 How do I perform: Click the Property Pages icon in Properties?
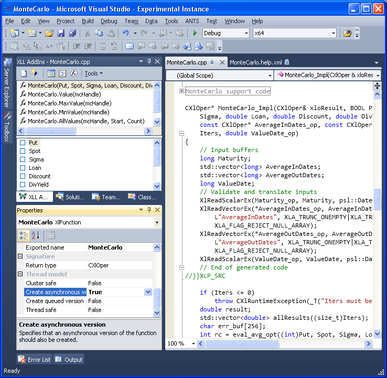click(51, 235)
